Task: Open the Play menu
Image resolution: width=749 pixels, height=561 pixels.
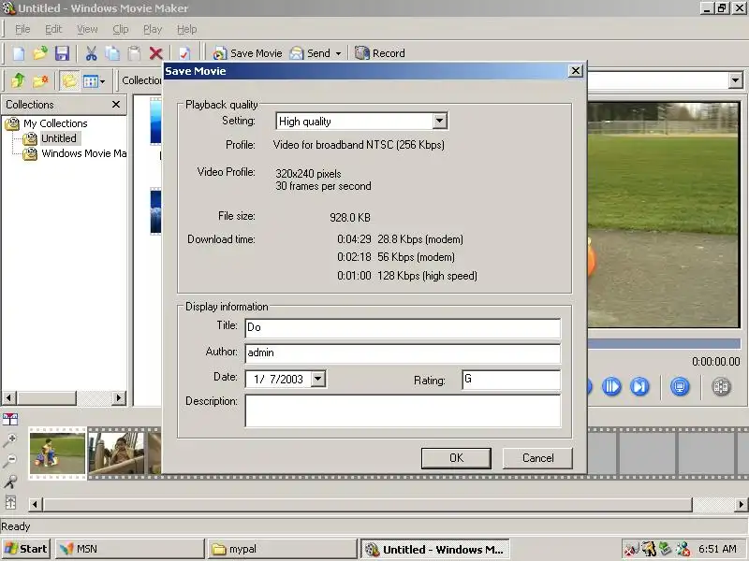Action: (x=153, y=29)
